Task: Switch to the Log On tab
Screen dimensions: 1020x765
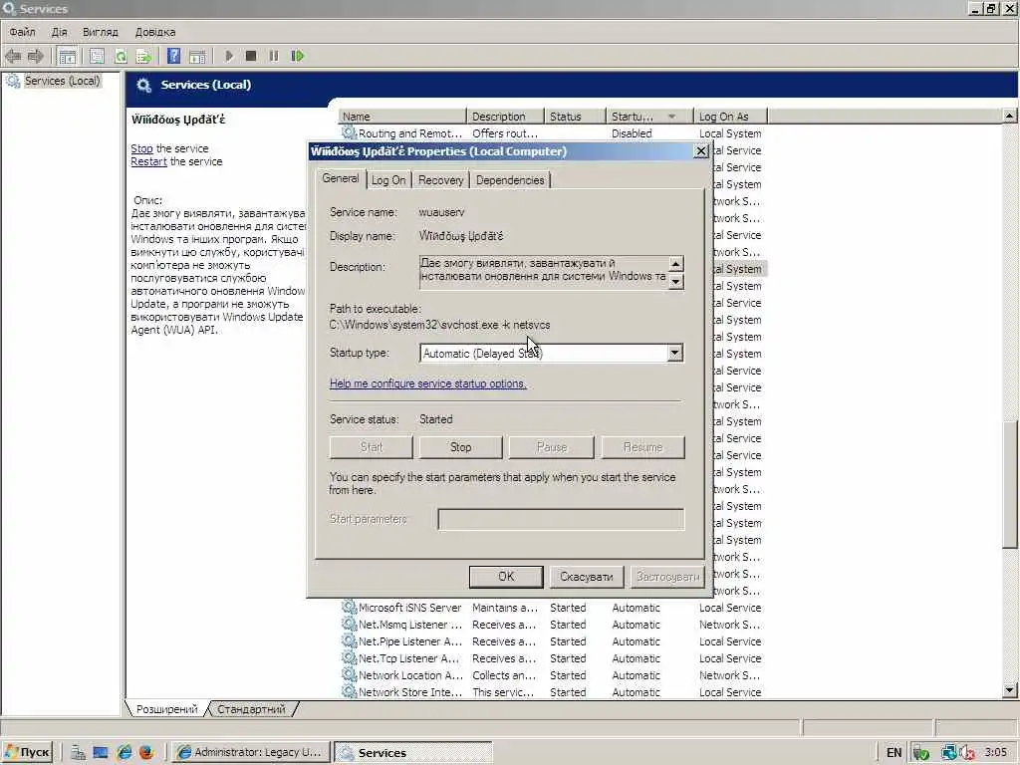Action: click(x=388, y=180)
